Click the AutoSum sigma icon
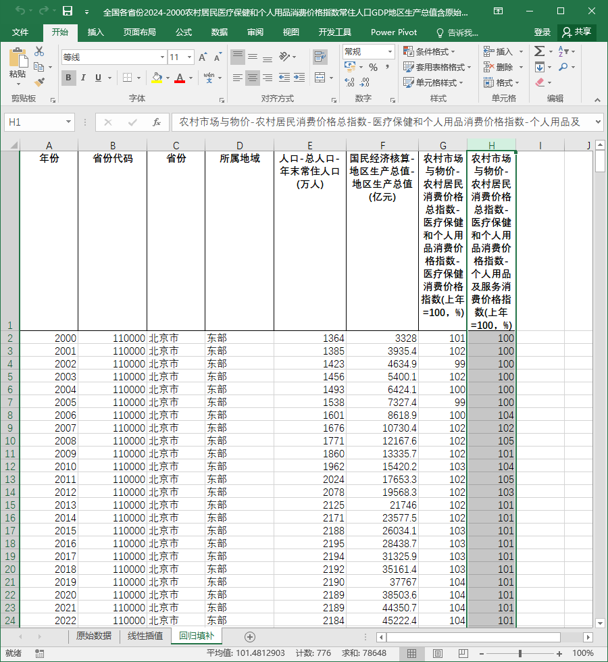The image size is (608, 662). click(539, 51)
